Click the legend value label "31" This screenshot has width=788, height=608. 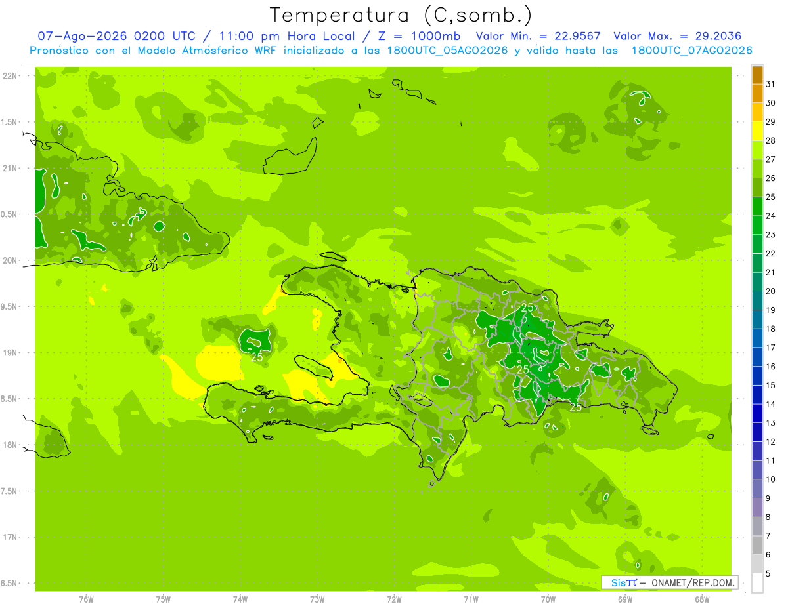pos(771,84)
